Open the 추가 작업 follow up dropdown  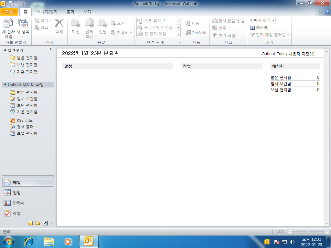coord(225,35)
